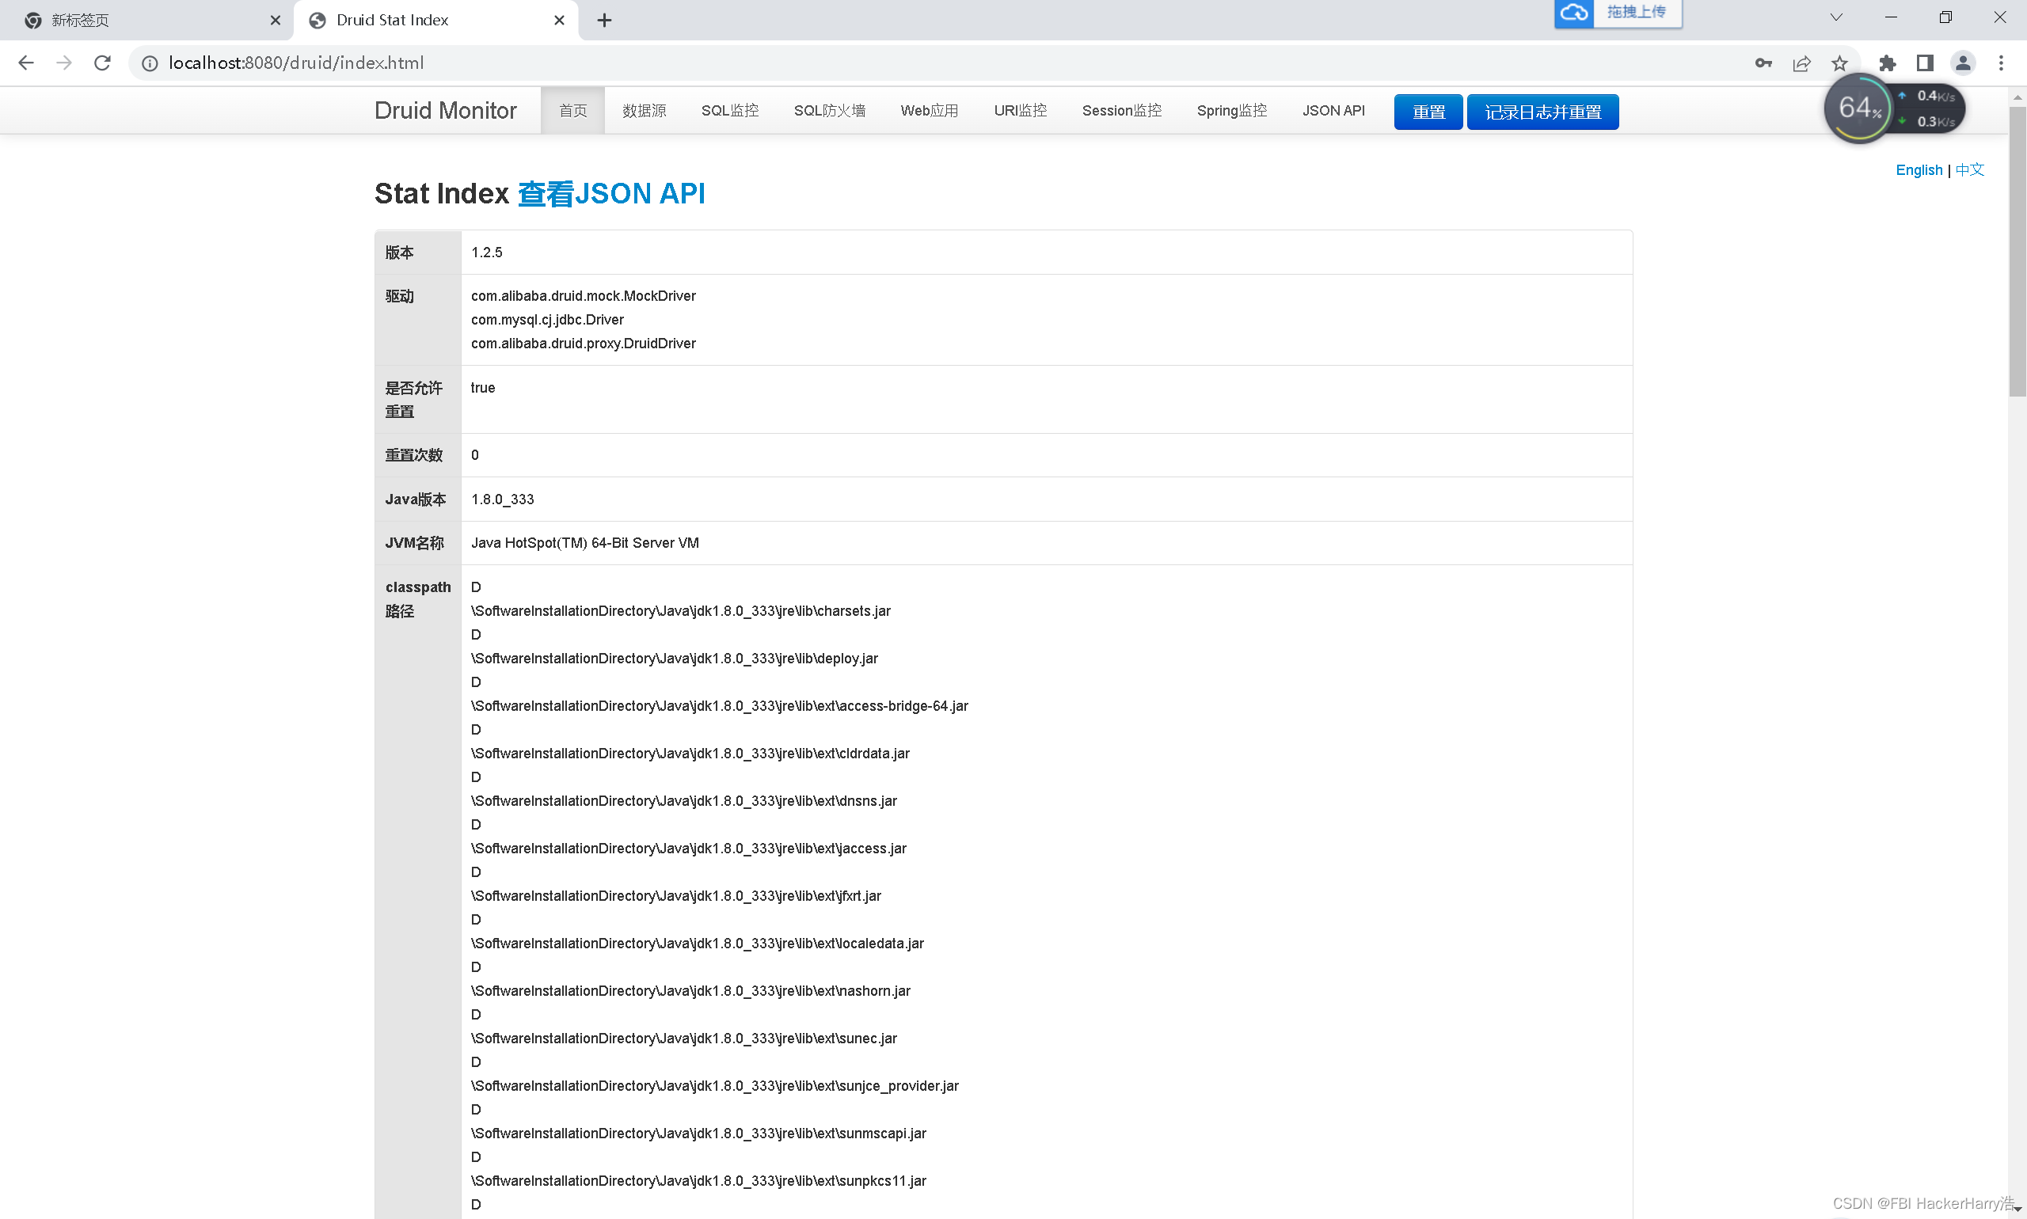The height and width of the screenshot is (1219, 2027).
Task: Click the page vertical scrollbar thumb
Action: point(2017,251)
